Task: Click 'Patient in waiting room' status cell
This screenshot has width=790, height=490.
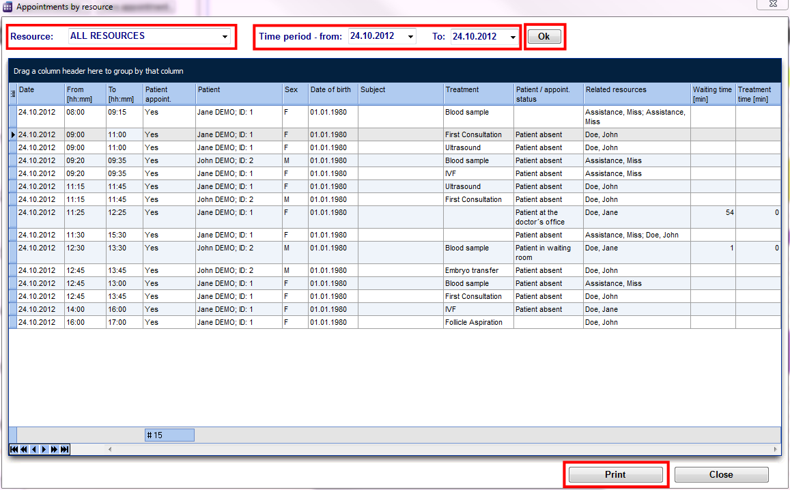Action: click(548, 253)
